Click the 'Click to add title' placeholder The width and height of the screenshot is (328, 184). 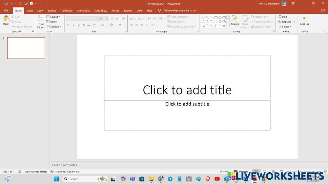pos(187,90)
